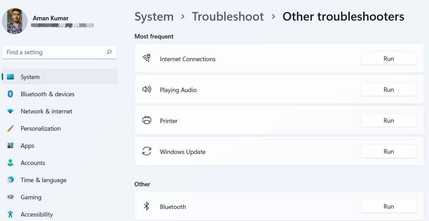The image size is (429, 221).
Task: Run the Bluetooth troubleshooter
Action: point(389,206)
